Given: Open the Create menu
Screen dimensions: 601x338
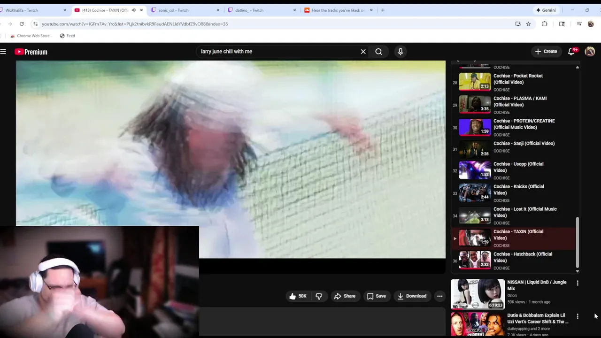Looking at the screenshot, I should click(x=546, y=52).
